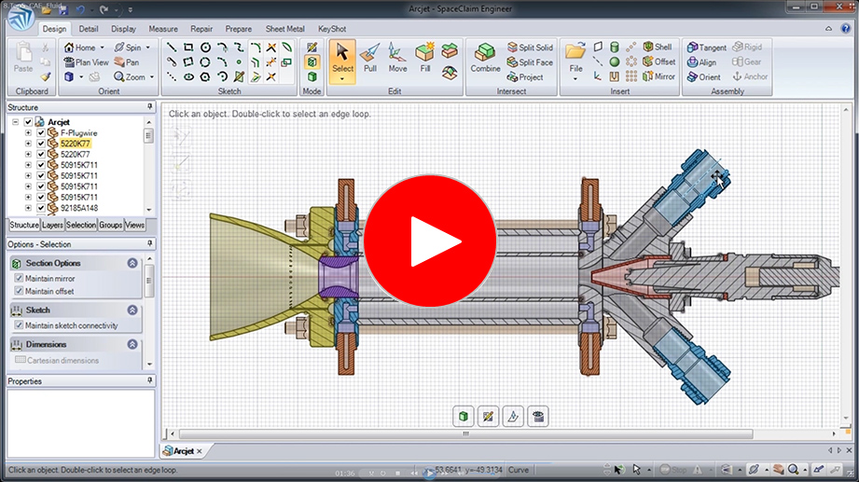Collapse the Arcjet tree root

(x=15, y=122)
